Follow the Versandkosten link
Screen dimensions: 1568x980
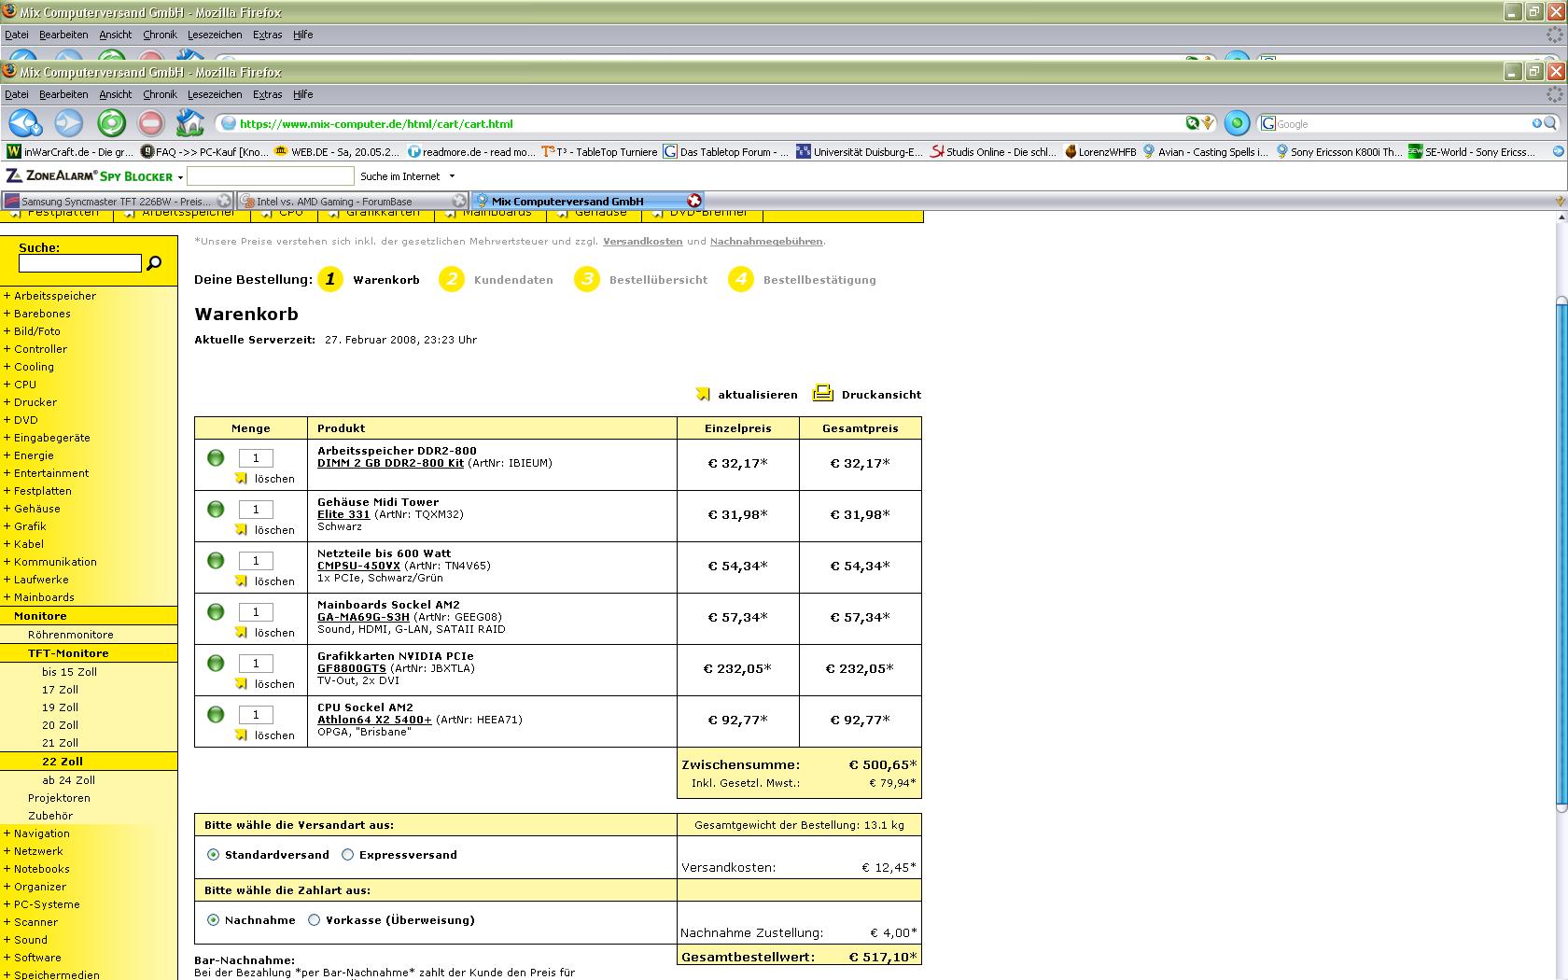643,241
